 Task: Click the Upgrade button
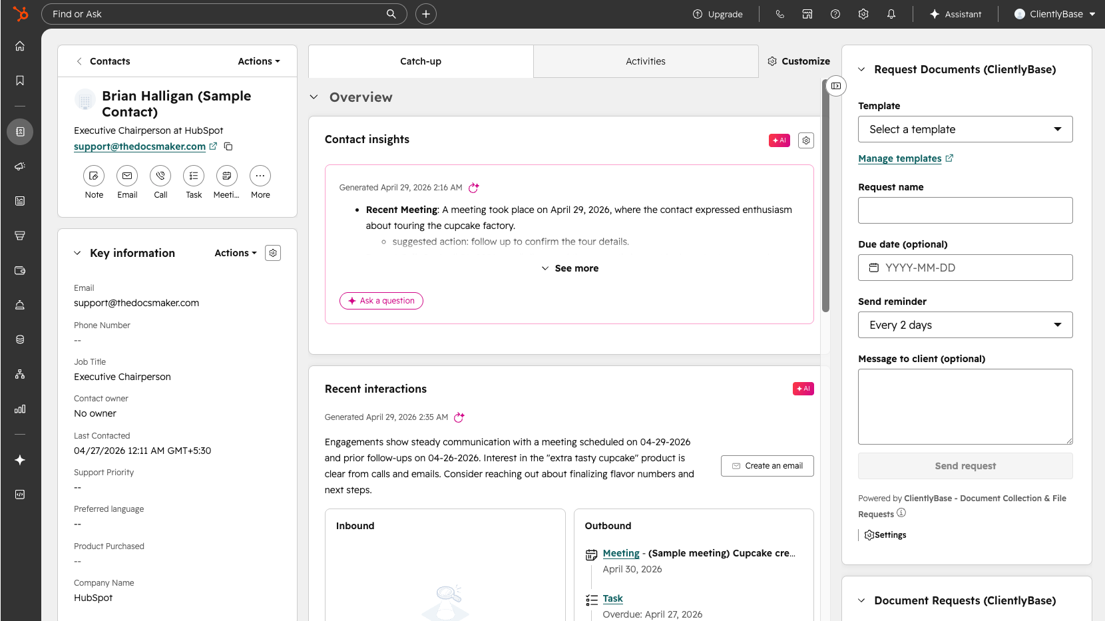pos(718,14)
